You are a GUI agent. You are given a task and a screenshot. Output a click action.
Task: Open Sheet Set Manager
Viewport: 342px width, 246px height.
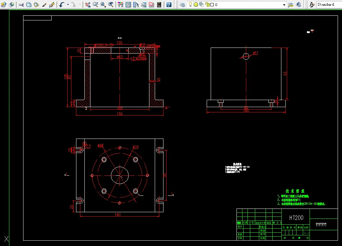point(143,5)
